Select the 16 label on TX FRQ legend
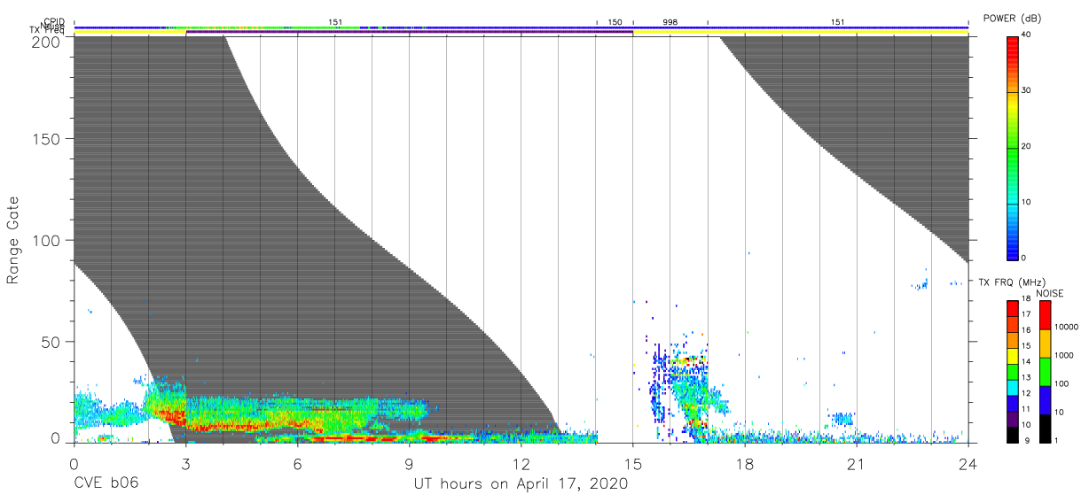The image size is (1089, 502). [x=1027, y=330]
